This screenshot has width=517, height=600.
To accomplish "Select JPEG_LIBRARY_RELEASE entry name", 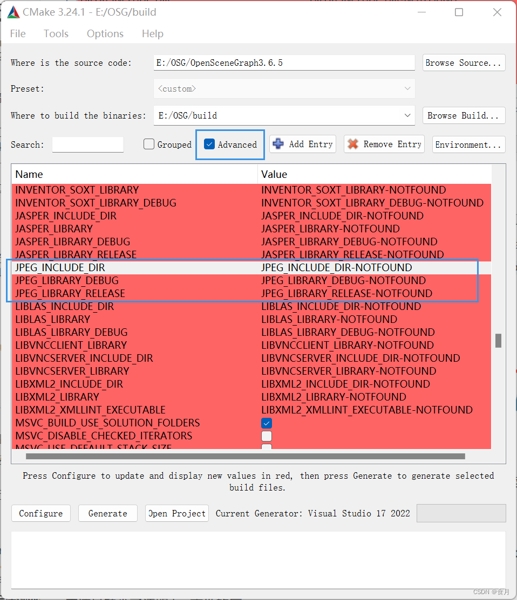I will click(70, 293).
